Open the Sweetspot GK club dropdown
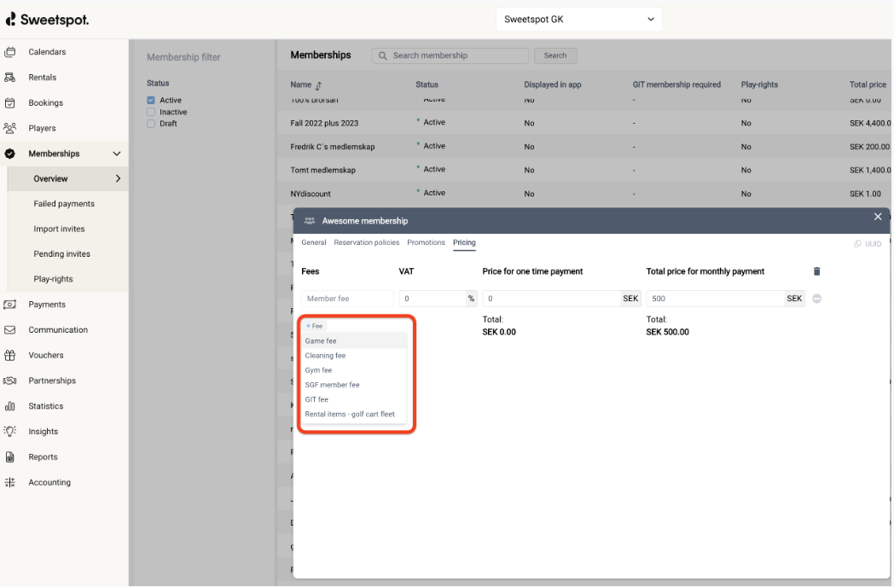This screenshot has height=587, width=894. point(578,20)
